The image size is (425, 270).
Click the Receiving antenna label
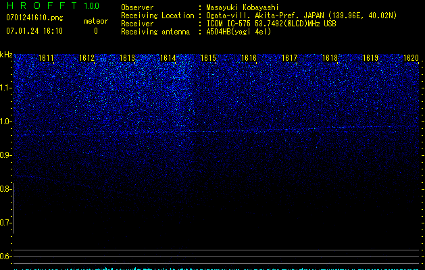click(x=155, y=32)
